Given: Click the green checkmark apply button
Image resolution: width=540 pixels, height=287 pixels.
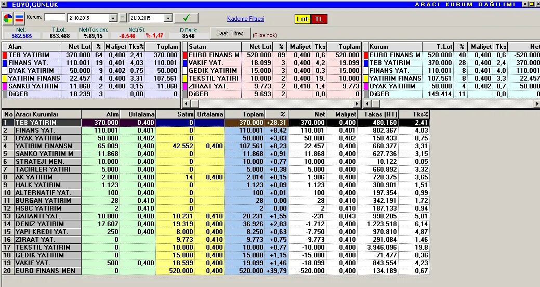Looking at the screenshot, I should 186,18.
